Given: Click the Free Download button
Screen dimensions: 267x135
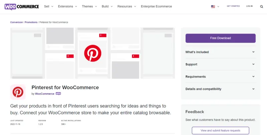Looking at the screenshot, I should [x=220, y=38].
